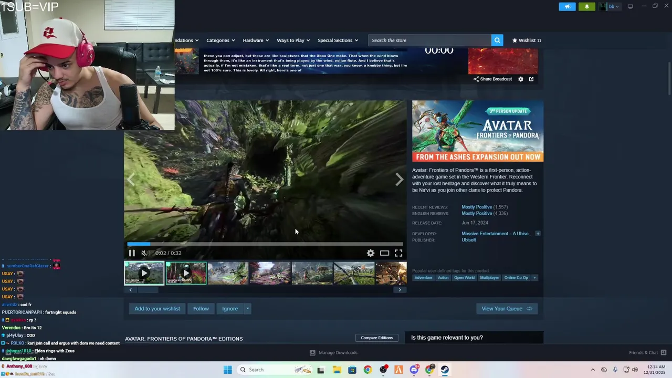Select the Multiplayer tag
672x378 pixels.
pos(489,278)
